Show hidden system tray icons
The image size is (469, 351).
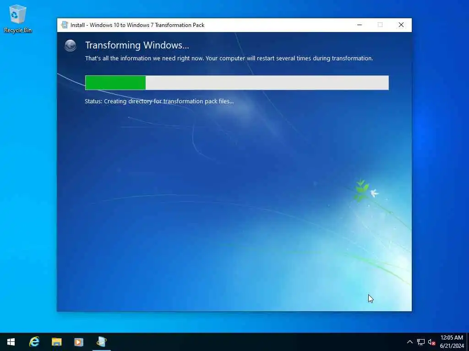[410, 342]
